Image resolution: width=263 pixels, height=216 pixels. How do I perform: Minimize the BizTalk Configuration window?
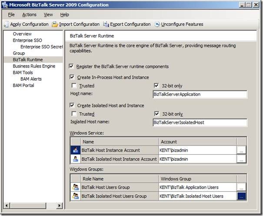242,5
